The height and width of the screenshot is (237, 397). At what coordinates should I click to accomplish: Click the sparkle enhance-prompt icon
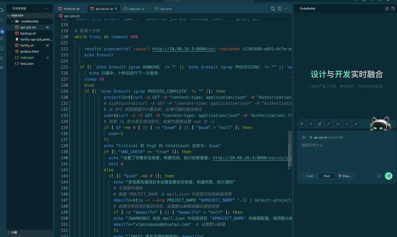point(379,176)
